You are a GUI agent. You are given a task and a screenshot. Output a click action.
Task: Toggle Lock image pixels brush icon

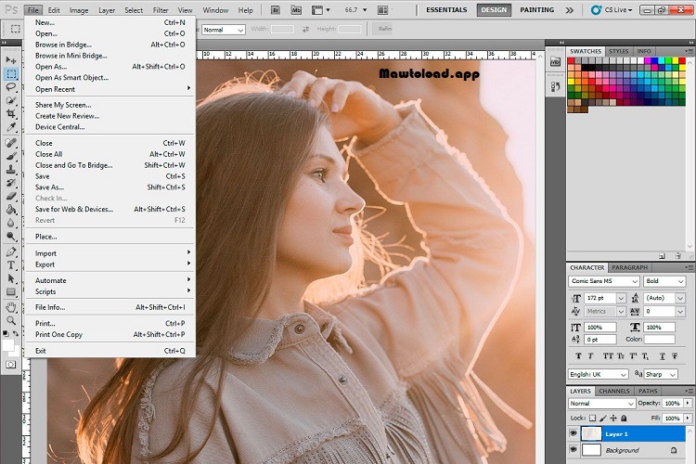coord(603,418)
